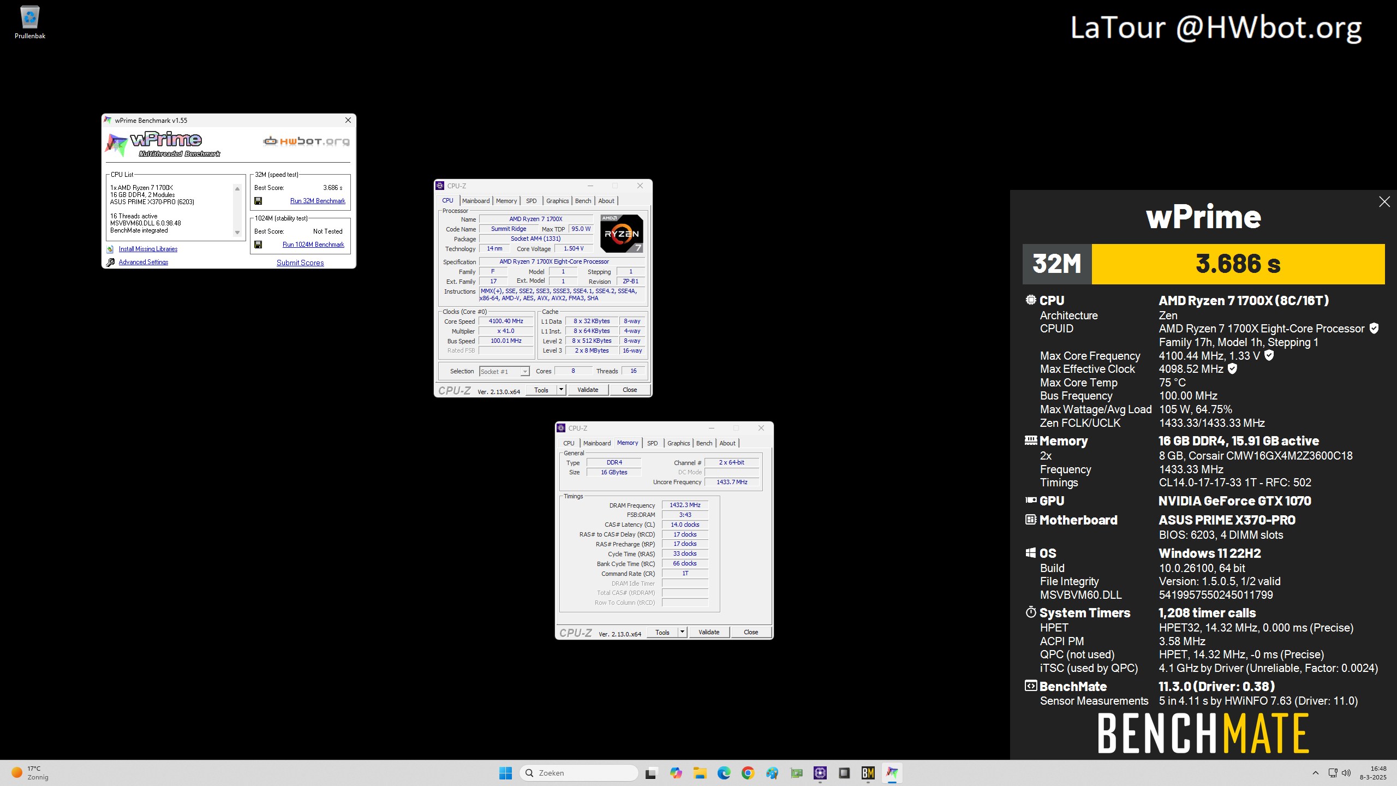Close the BenchMate wPrime result panel
The image size is (1397, 786).
tap(1384, 202)
